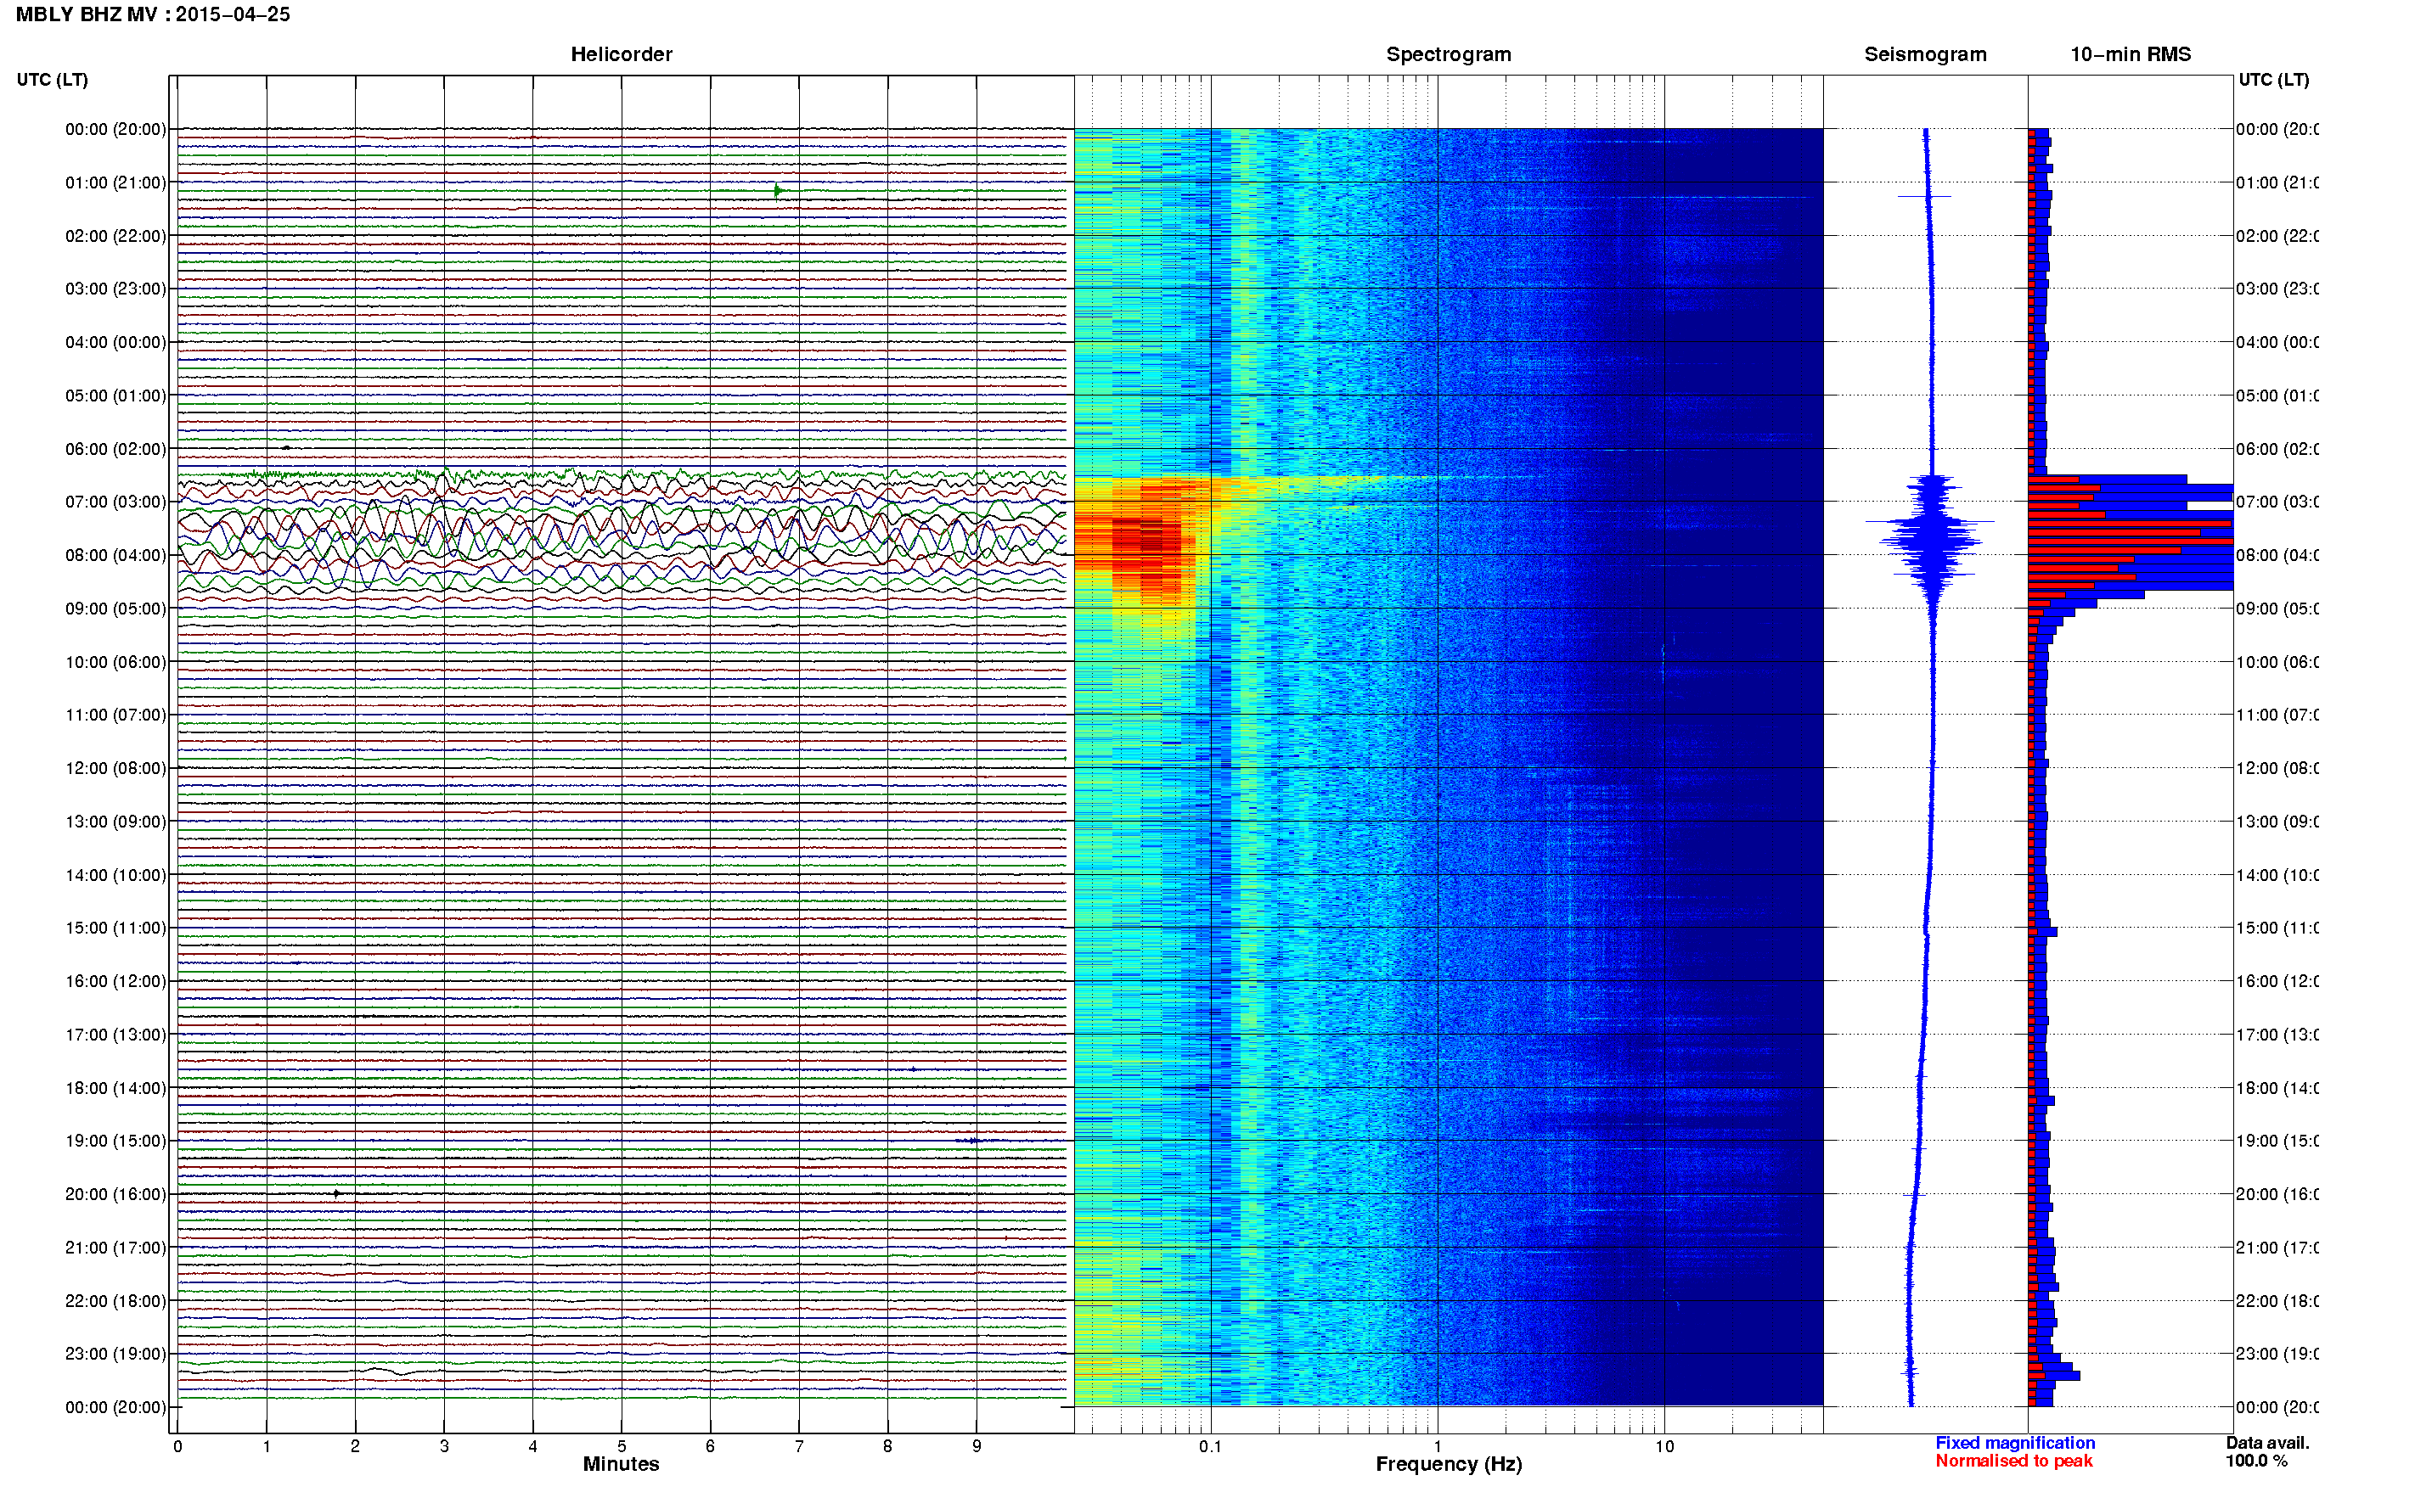Click left time label 04:00 (00:00)
The height and width of the screenshot is (1509, 2415).
coord(115,342)
